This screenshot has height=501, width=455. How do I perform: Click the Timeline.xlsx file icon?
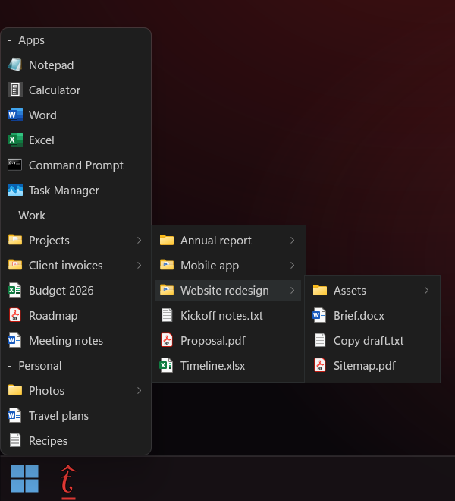pyautogui.click(x=167, y=365)
